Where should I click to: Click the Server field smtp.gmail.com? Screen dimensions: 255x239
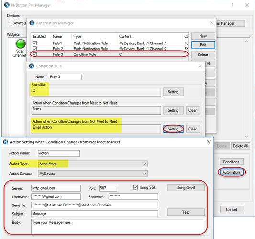click(56, 188)
